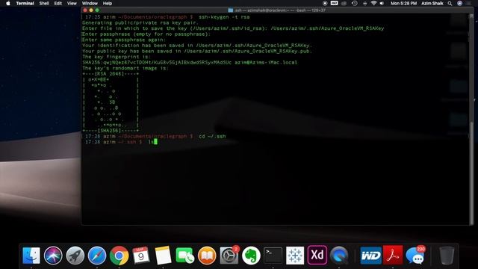Zoom Terminal window green button
This screenshot has width=478, height=269.
[97, 10]
